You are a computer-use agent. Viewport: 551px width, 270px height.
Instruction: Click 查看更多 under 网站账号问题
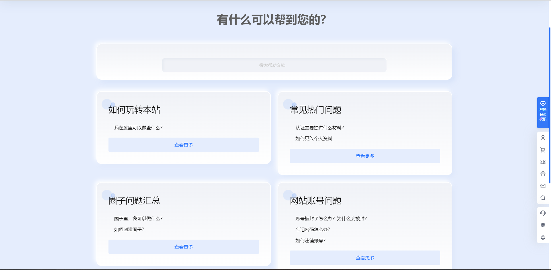[365, 257]
